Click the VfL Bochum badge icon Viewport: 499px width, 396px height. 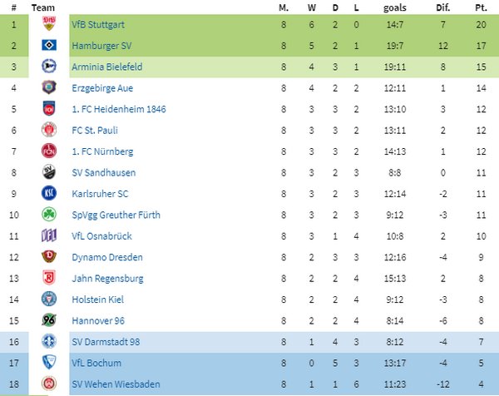tap(49, 363)
